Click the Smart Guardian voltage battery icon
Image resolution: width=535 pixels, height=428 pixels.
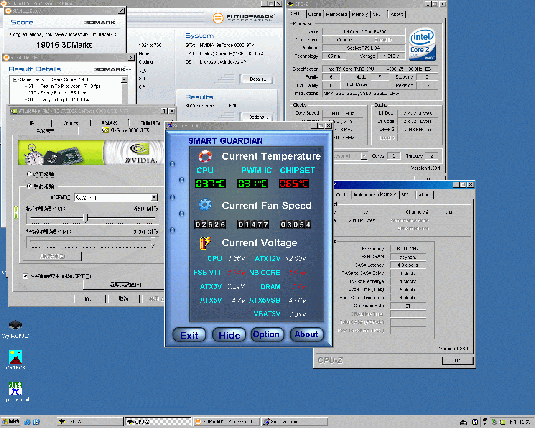(x=205, y=242)
